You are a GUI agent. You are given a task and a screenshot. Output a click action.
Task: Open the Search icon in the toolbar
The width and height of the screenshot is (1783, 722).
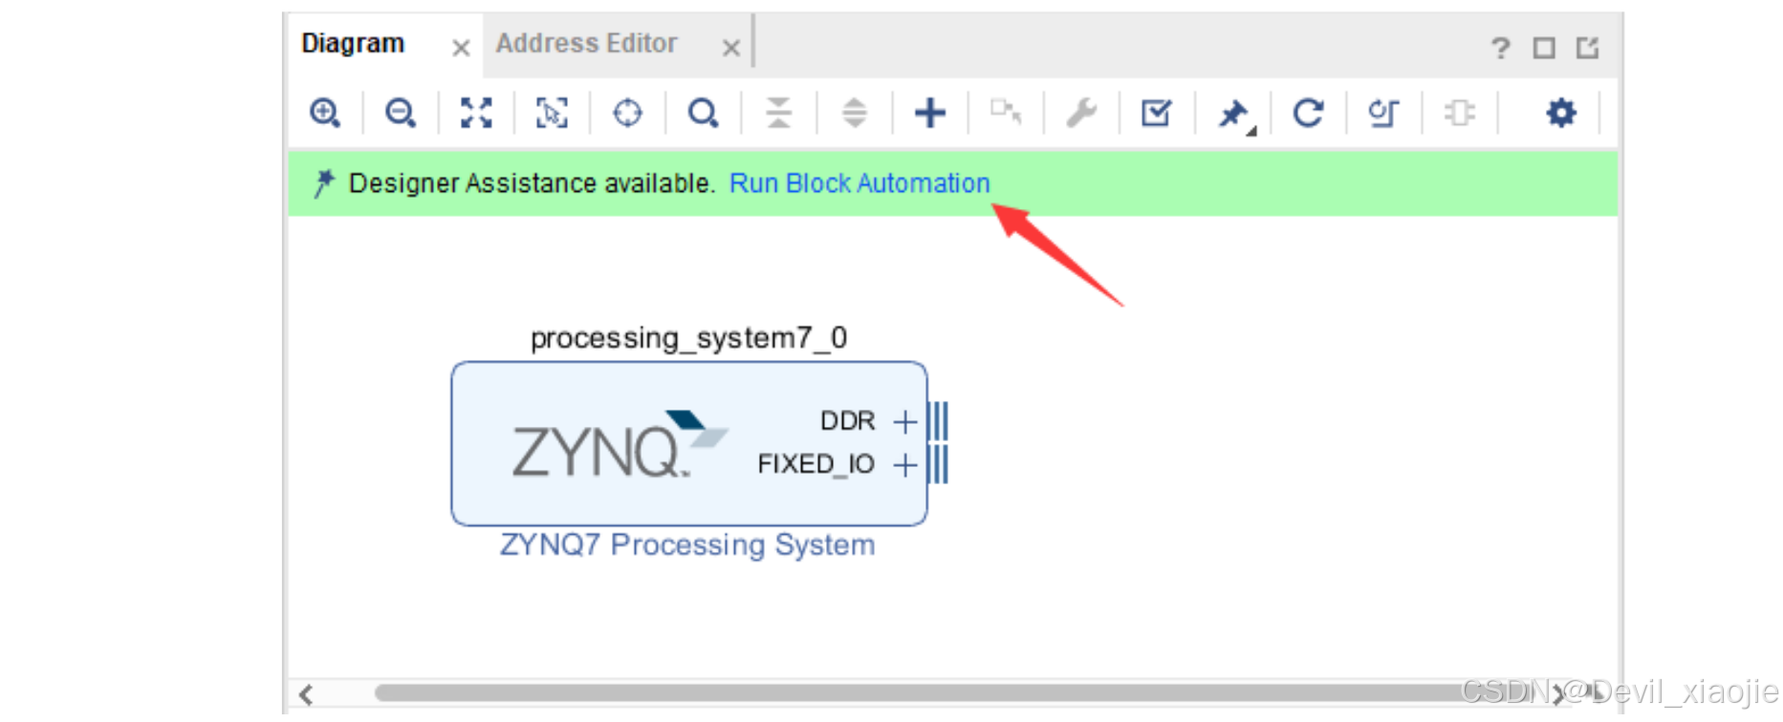703,113
